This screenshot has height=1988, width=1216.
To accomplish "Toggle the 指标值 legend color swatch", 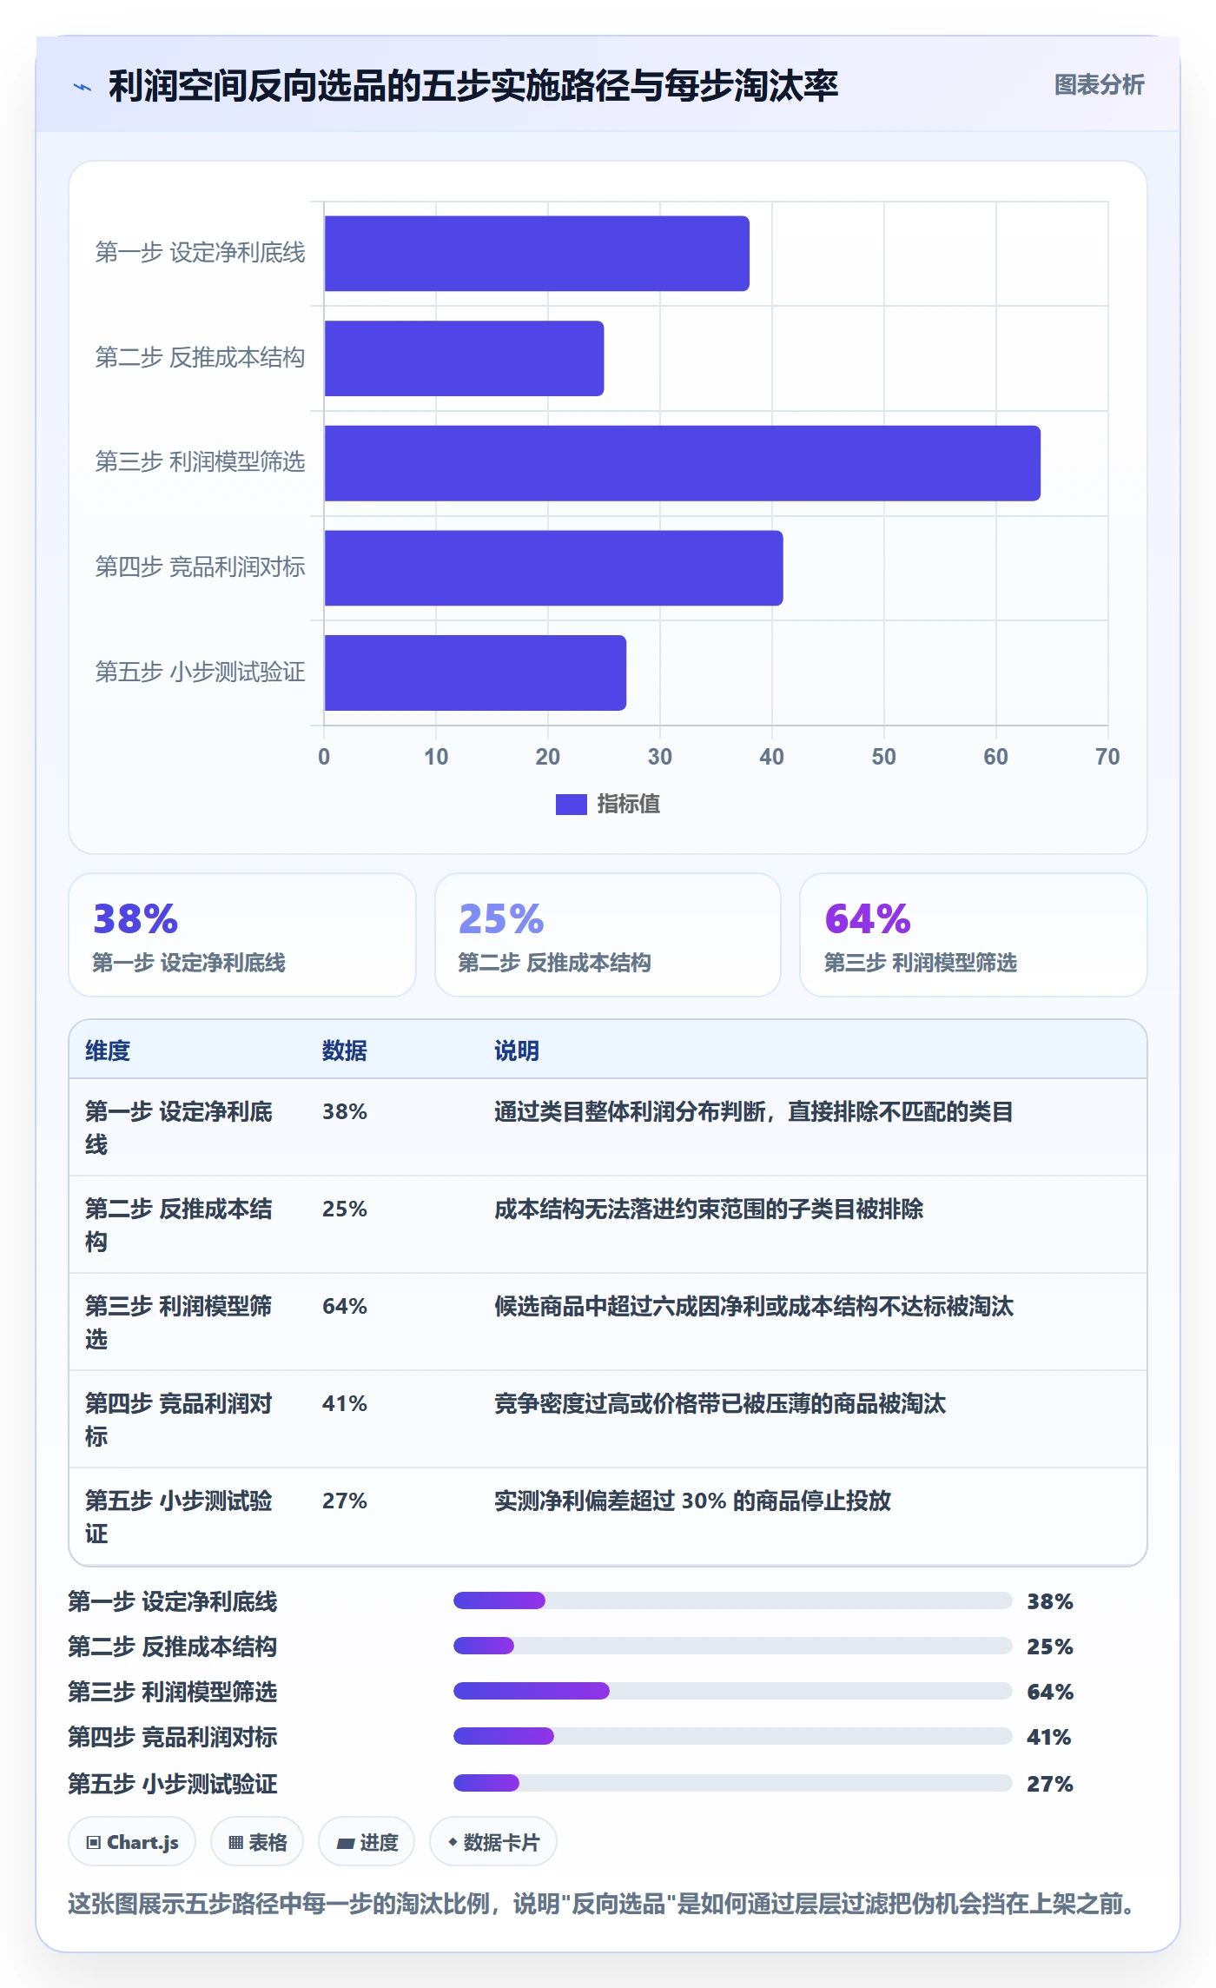I will [571, 805].
